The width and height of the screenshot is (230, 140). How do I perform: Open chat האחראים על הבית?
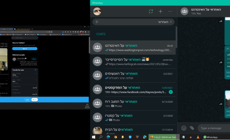(133, 129)
